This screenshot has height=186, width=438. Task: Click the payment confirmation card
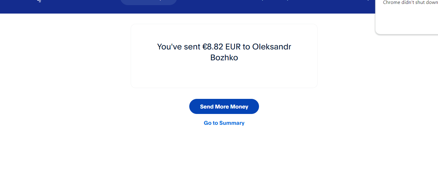pyautogui.click(x=224, y=75)
